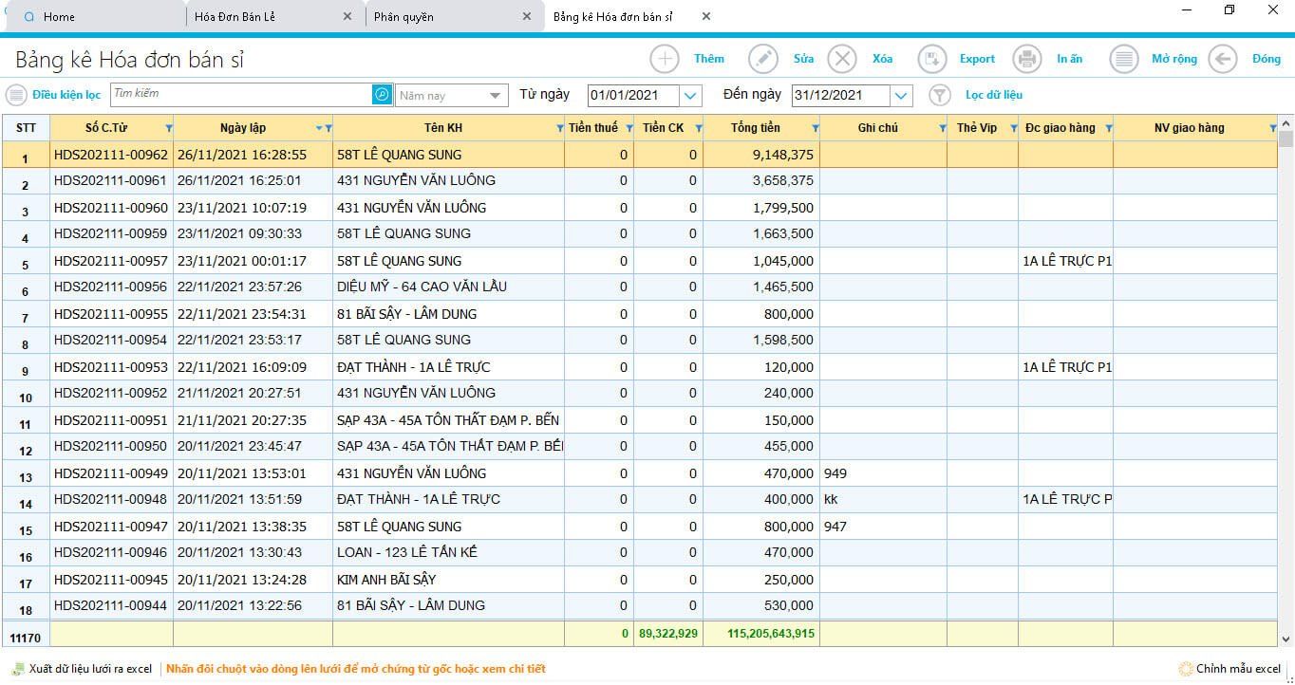The height and width of the screenshot is (685, 1295).
Task: Click the search magnifier button in Tìm kiếm
Action: (x=382, y=95)
